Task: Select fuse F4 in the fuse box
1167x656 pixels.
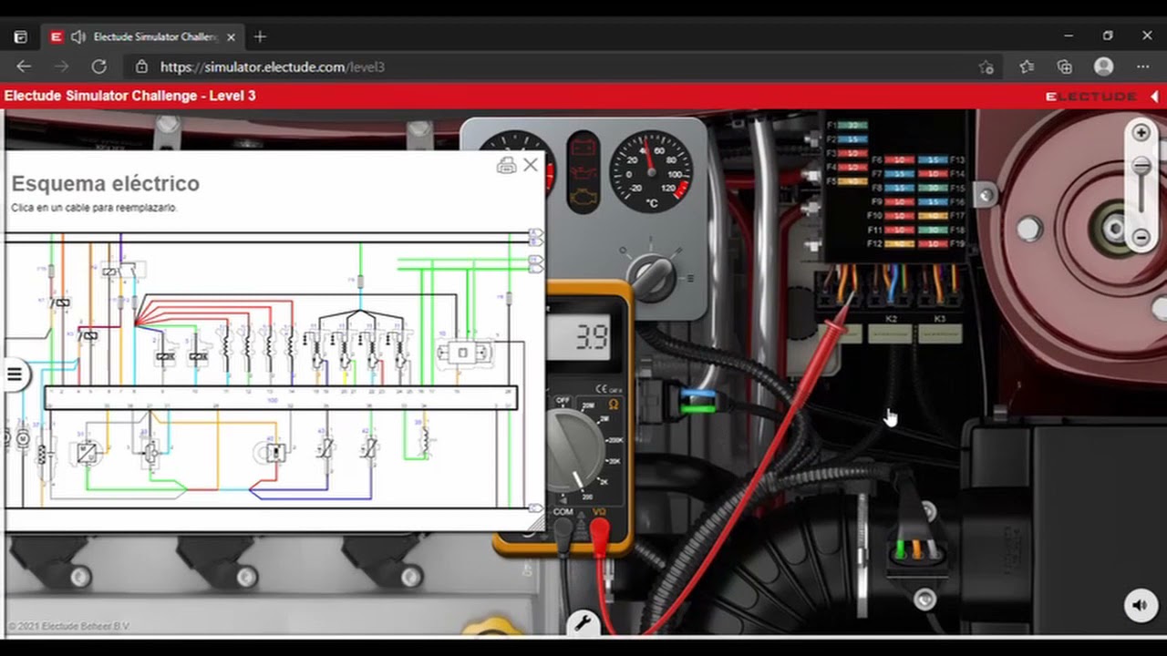Action: (852, 167)
